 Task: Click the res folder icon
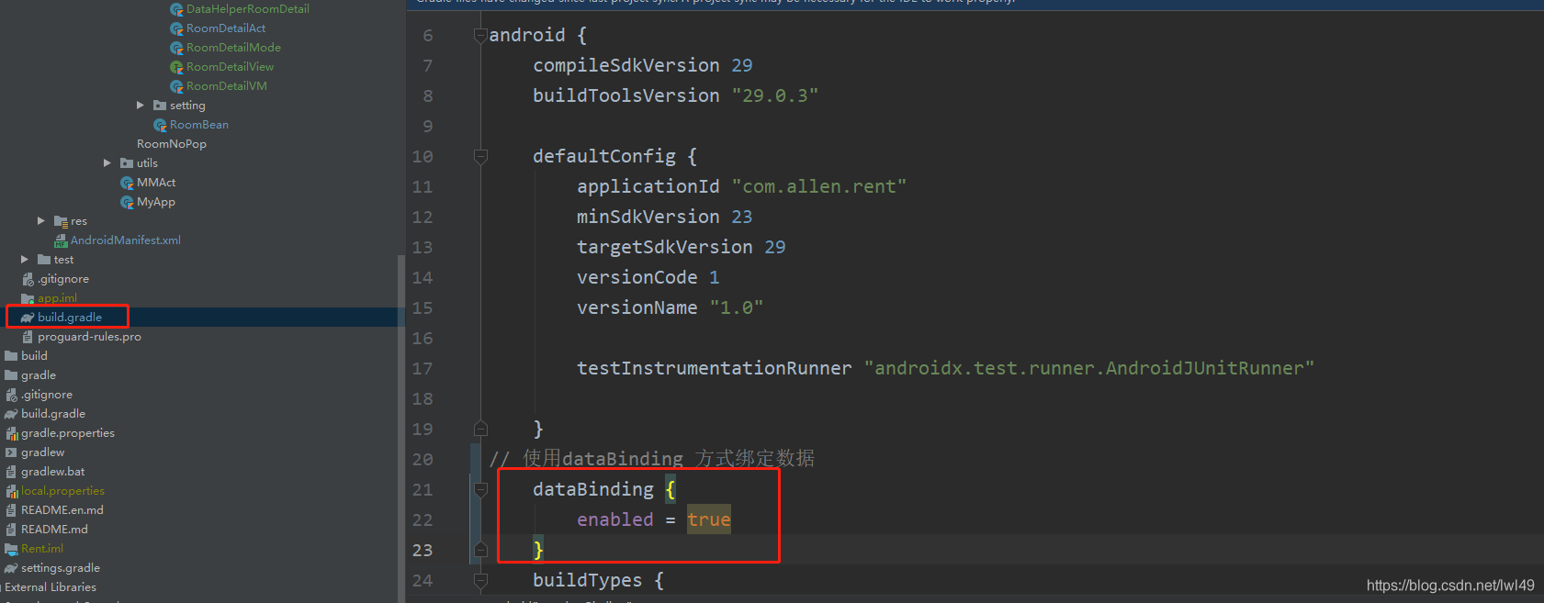61,221
